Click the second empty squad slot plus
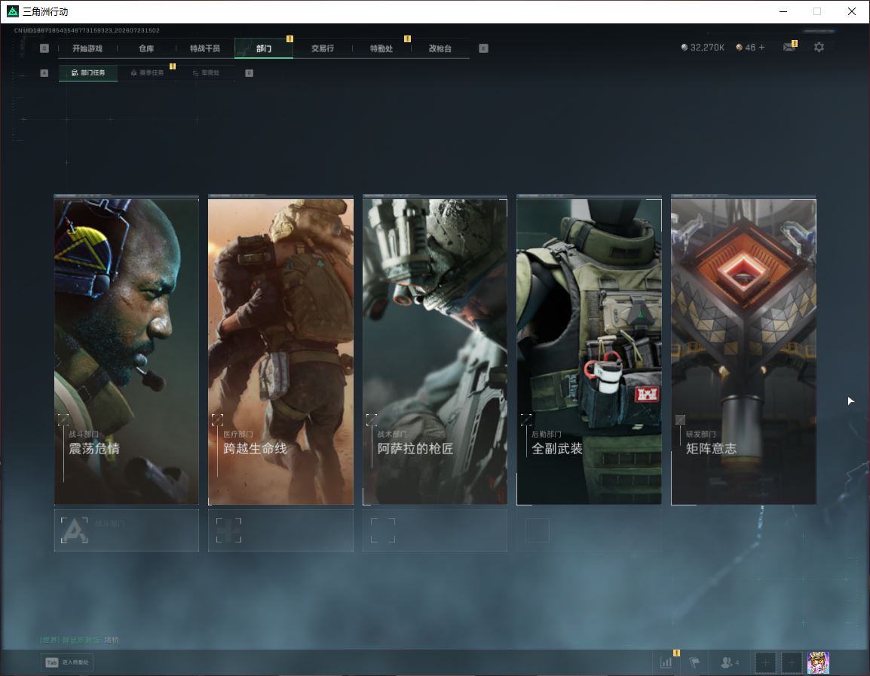The height and width of the screenshot is (676, 870). 792,662
